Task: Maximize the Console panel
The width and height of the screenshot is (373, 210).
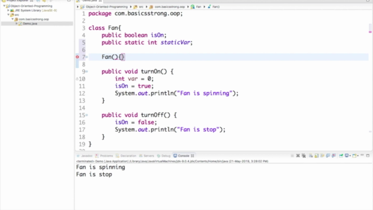Action: (x=368, y=156)
